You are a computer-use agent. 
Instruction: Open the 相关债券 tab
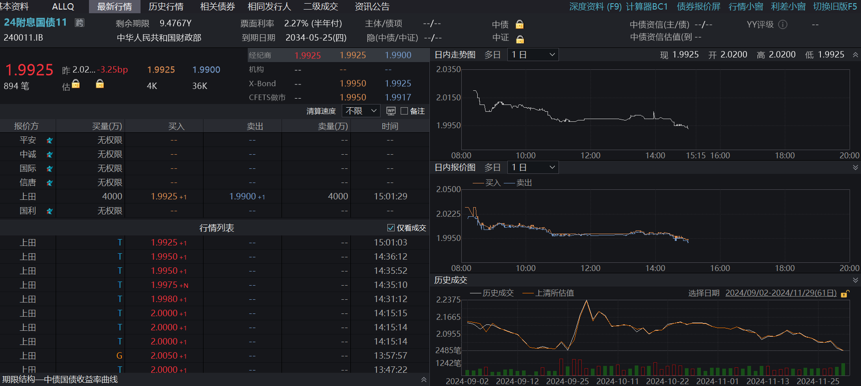[218, 6]
